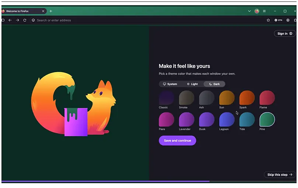Open the hamburger application menu
298x188 pixels.
click(x=264, y=11)
